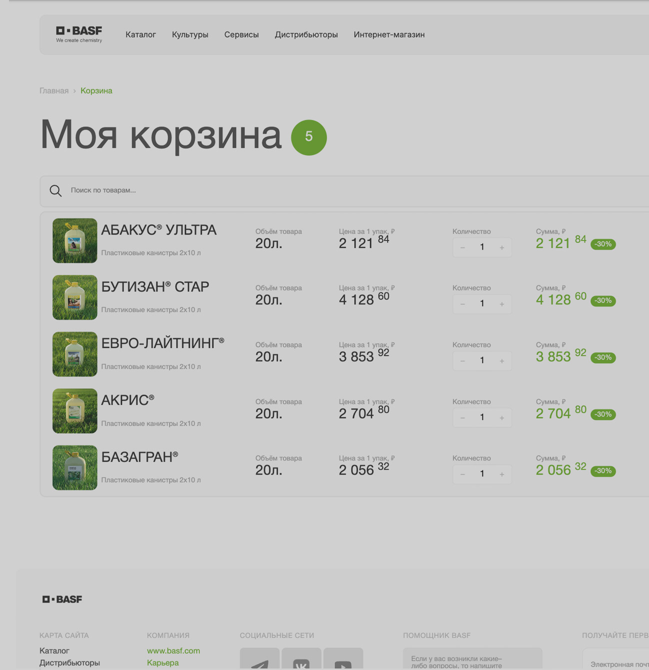
Task: Open the Каталог menu item
Action: pos(140,34)
